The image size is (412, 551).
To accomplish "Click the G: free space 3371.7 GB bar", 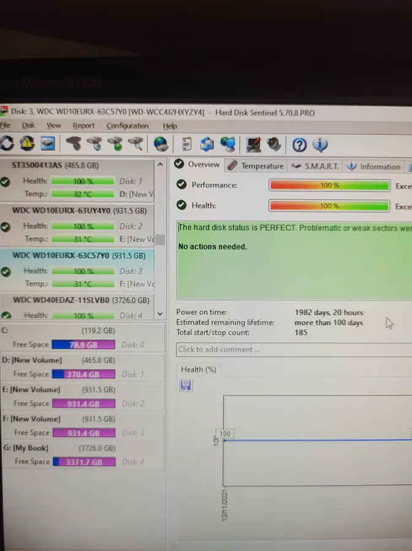I will tap(84, 462).
